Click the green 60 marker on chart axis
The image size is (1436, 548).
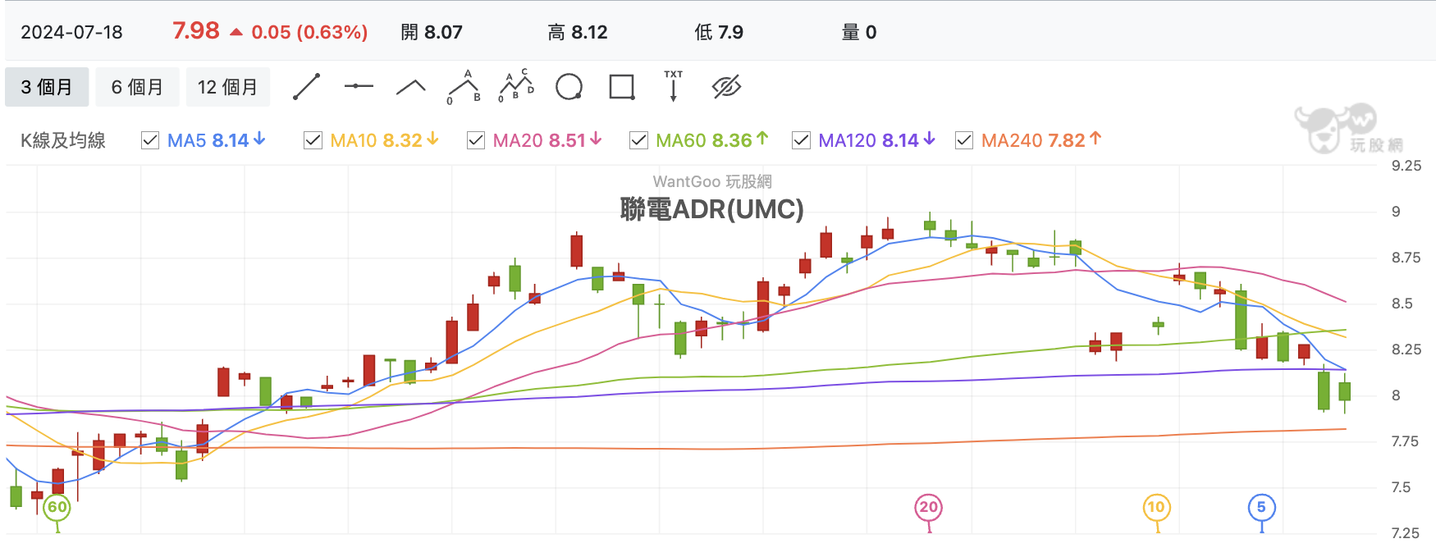tap(57, 507)
